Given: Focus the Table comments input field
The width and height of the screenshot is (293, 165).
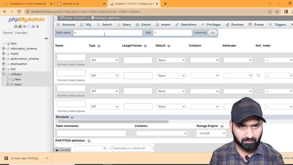Looking at the screenshot, I should pyautogui.click(x=92, y=133).
